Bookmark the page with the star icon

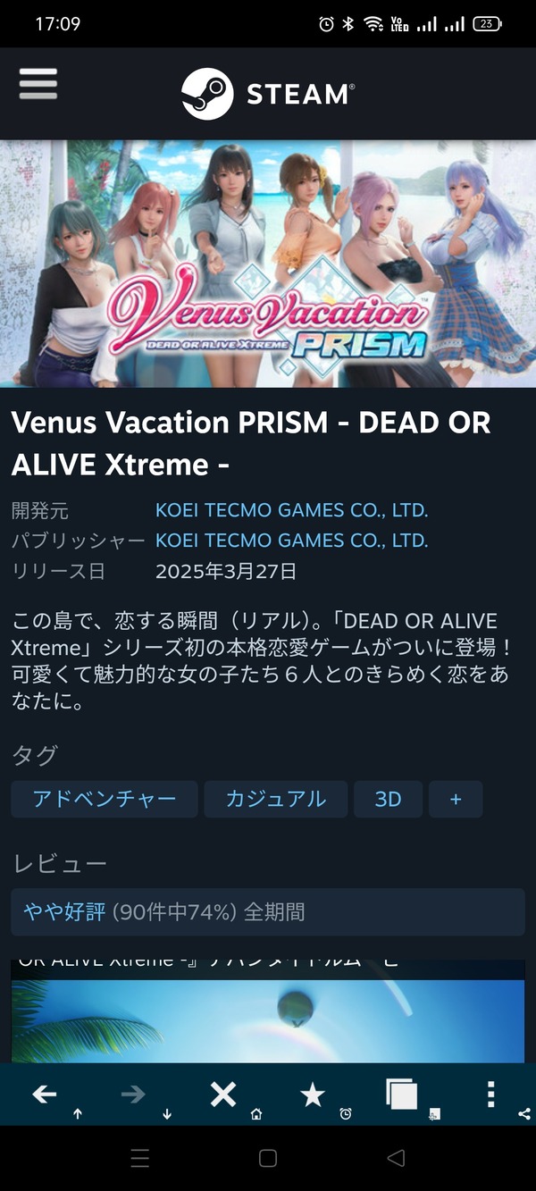[x=312, y=1095]
